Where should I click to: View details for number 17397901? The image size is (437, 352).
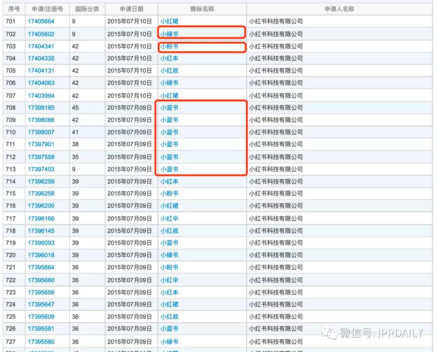(41, 144)
